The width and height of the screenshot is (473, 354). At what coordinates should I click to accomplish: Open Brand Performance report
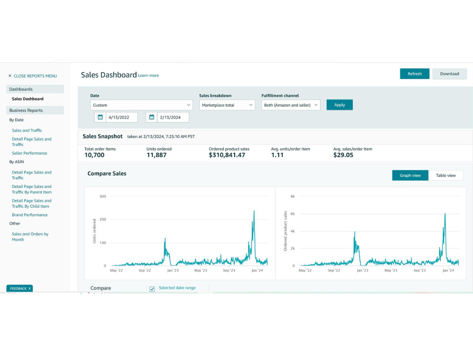(x=29, y=215)
